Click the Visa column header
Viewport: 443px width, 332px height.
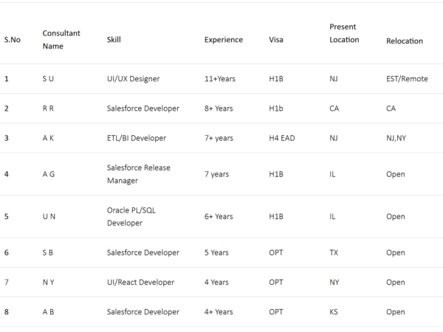coord(276,40)
